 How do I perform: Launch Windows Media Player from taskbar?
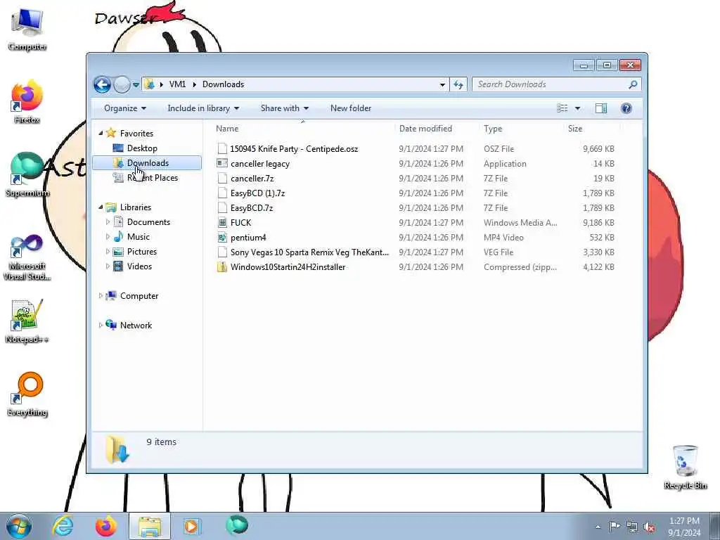(191, 526)
